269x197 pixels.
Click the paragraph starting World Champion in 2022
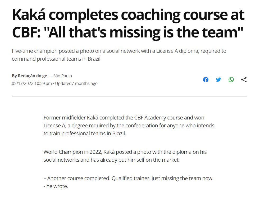tap(125, 156)
